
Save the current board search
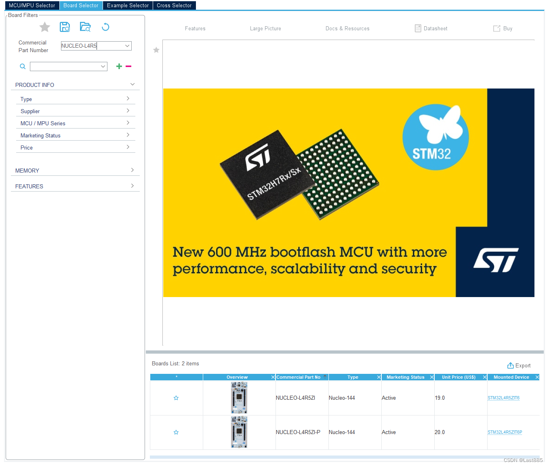(65, 27)
